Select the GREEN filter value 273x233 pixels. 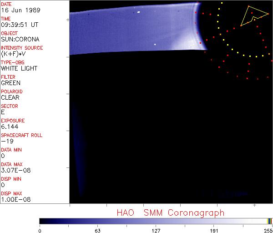[x=11, y=83]
